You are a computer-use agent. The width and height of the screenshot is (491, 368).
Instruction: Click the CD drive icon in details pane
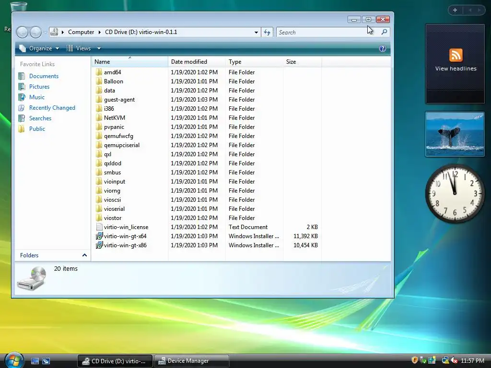click(32, 278)
